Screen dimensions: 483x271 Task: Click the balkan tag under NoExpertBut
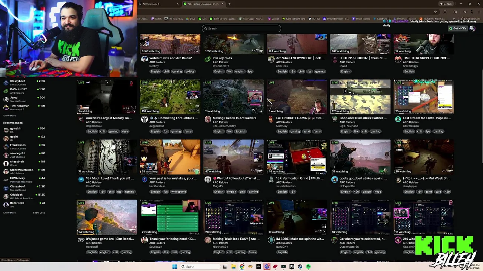click(x=367, y=192)
